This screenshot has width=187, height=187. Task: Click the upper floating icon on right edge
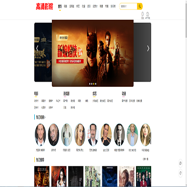coord(181,163)
